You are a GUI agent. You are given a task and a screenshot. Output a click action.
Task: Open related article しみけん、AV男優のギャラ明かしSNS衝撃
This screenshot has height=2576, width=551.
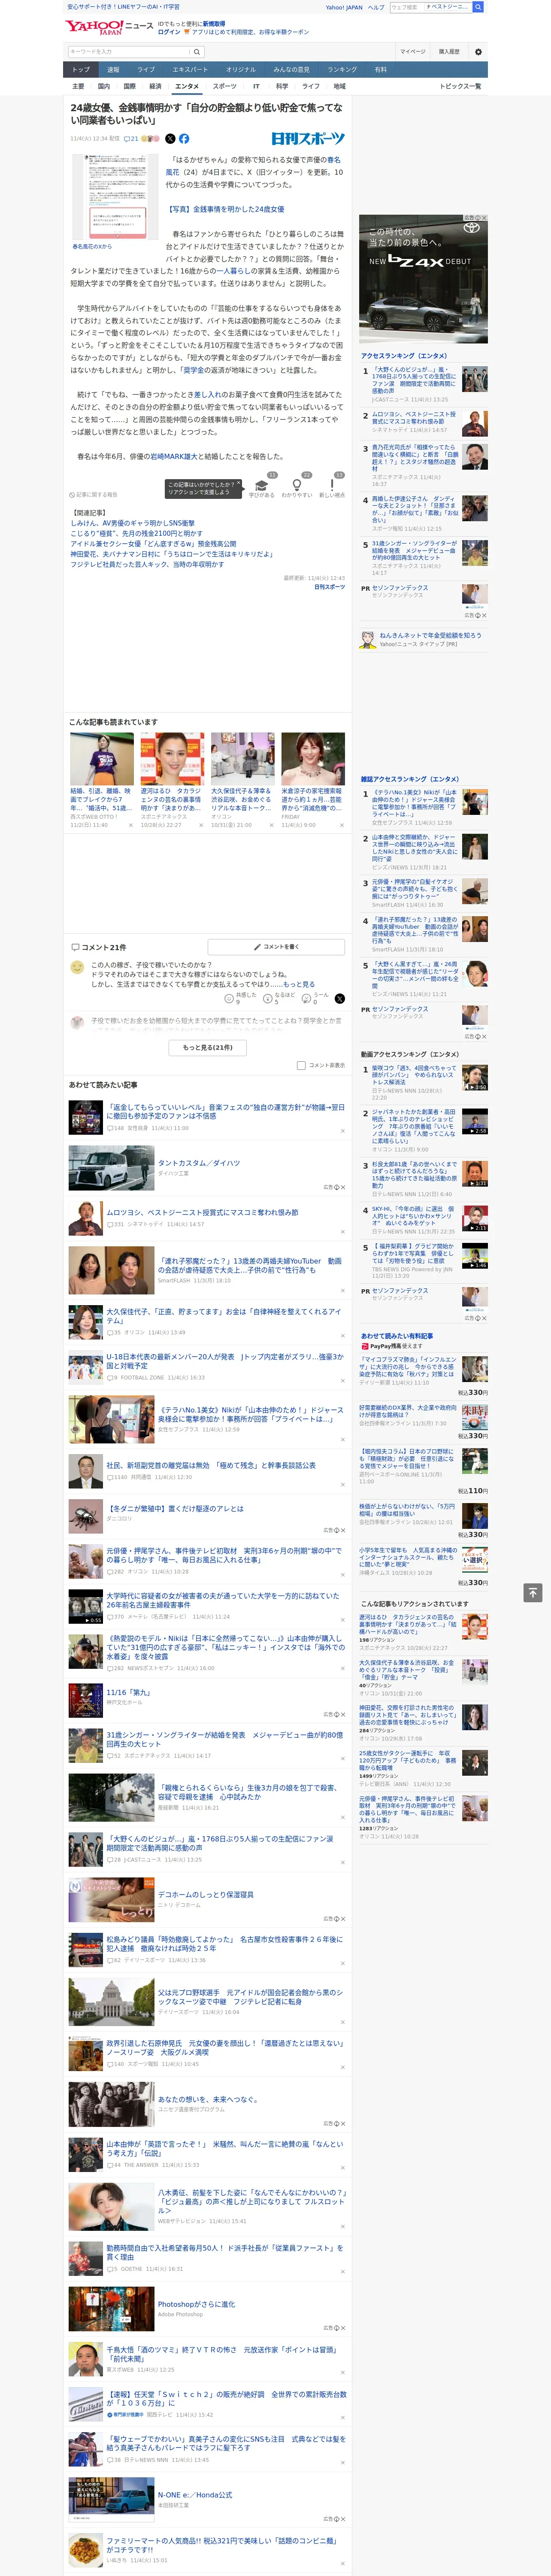click(x=132, y=523)
